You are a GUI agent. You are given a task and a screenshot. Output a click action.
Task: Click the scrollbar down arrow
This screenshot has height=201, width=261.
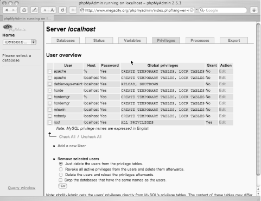click(258, 193)
